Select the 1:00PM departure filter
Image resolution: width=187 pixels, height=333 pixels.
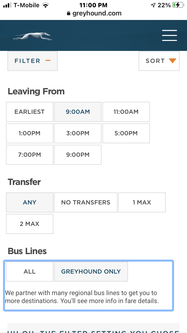click(x=30, y=133)
